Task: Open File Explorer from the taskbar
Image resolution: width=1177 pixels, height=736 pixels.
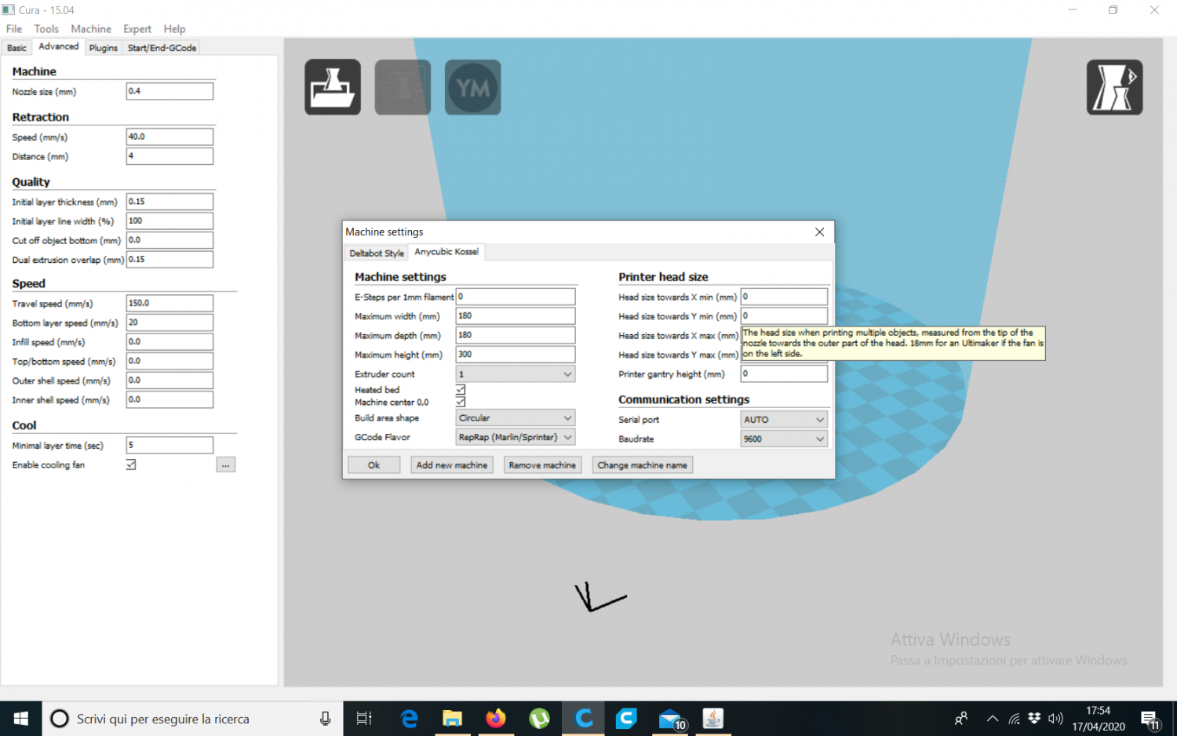Action: point(452,719)
